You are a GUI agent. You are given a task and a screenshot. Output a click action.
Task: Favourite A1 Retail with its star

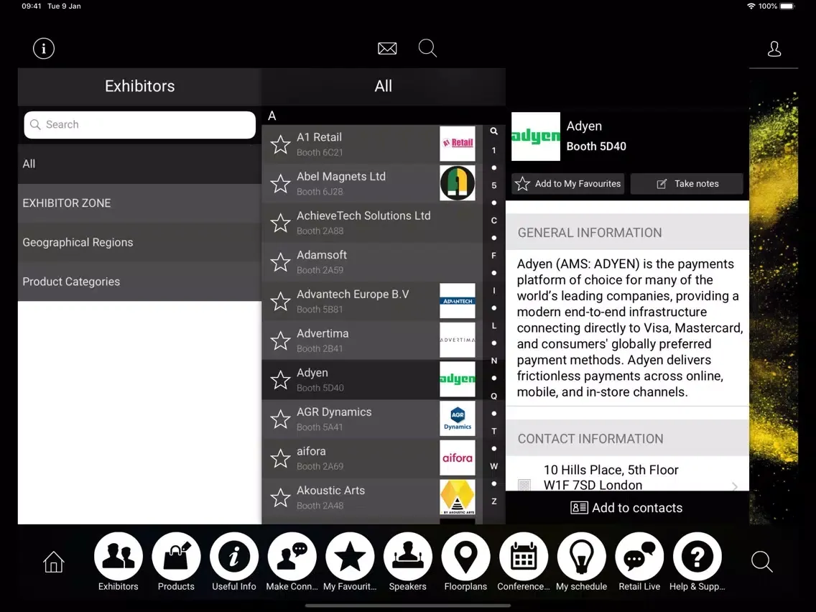pyautogui.click(x=280, y=144)
